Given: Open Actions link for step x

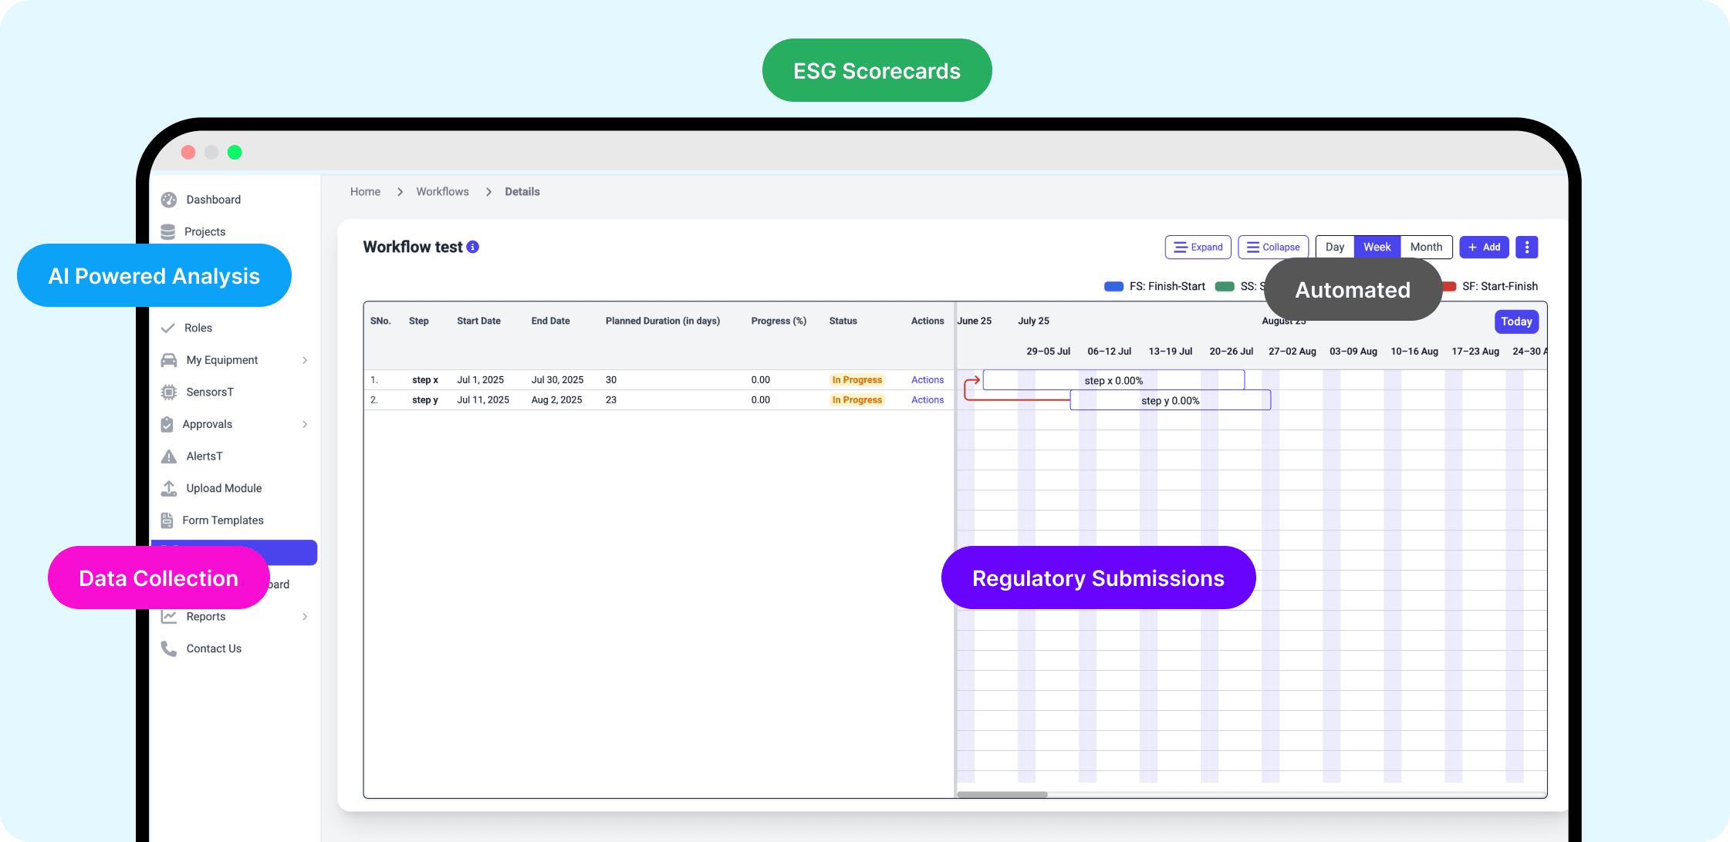Looking at the screenshot, I should [x=928, y=380].
